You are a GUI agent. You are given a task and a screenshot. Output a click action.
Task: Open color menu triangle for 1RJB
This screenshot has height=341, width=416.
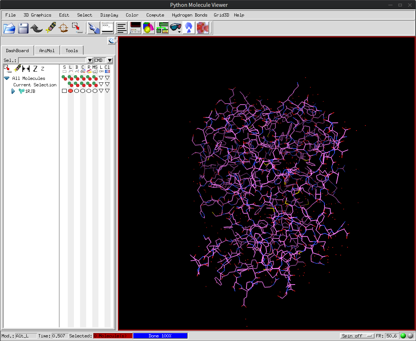(x=107, y=91)
